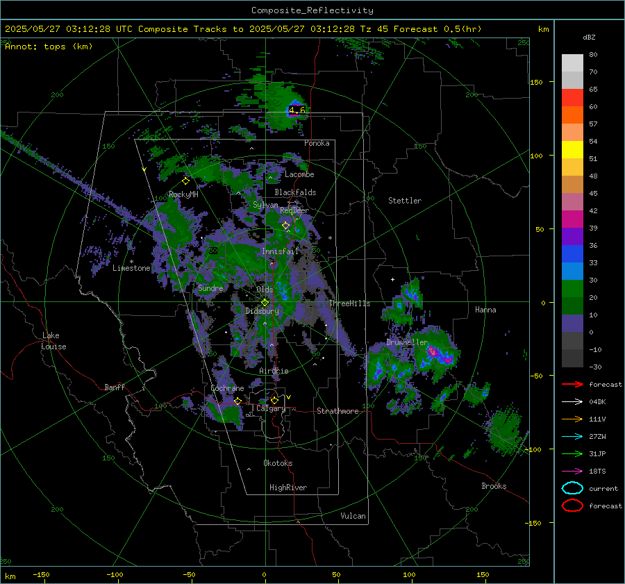Screen dimensions: 625x584
Task: Click the Stettler town label
Action: pos(405,201)
